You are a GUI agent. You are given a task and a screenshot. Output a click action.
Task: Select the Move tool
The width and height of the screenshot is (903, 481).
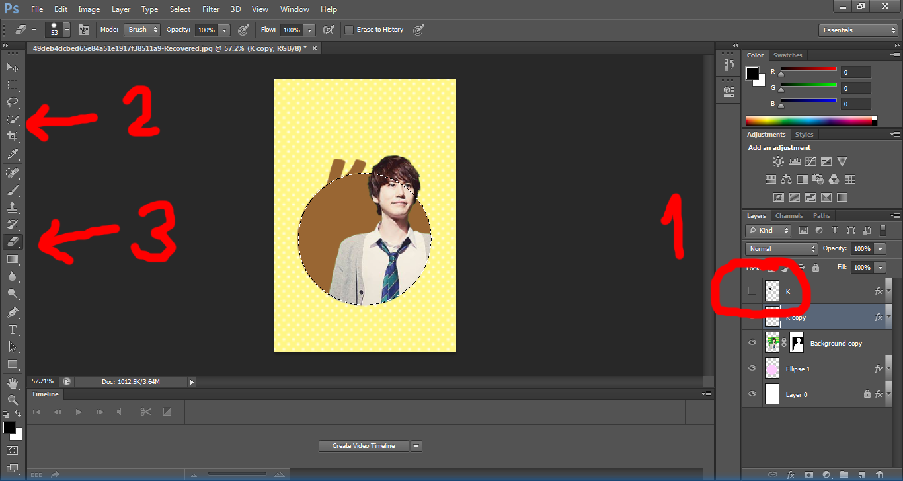point(13,68)
